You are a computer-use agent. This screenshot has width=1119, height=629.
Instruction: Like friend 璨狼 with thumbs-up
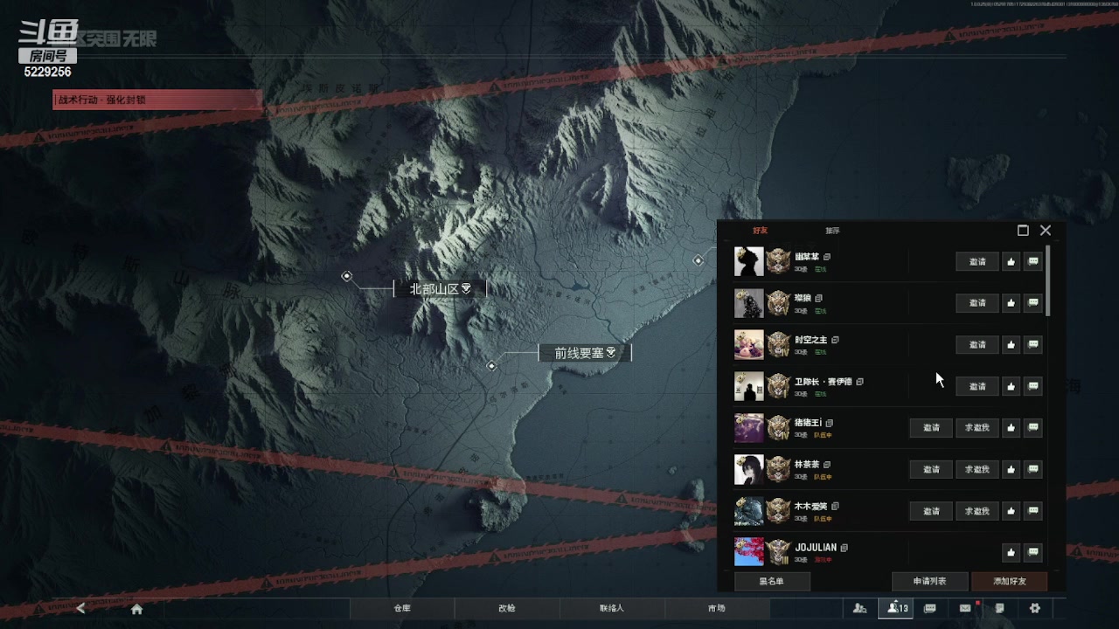(x=1011, y=303)
